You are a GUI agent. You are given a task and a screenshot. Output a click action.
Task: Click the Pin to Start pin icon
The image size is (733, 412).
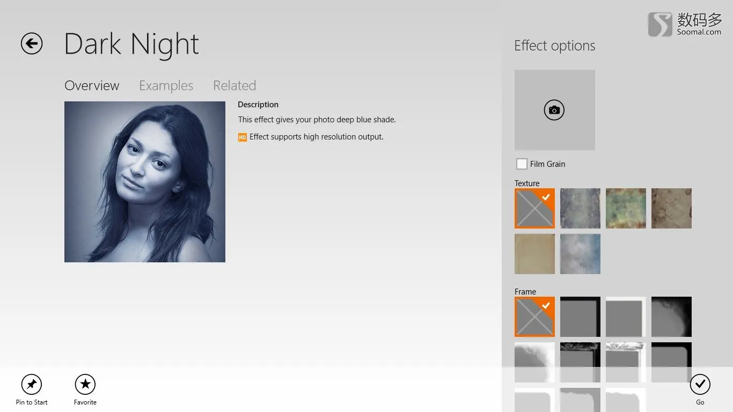pos(32,384)
